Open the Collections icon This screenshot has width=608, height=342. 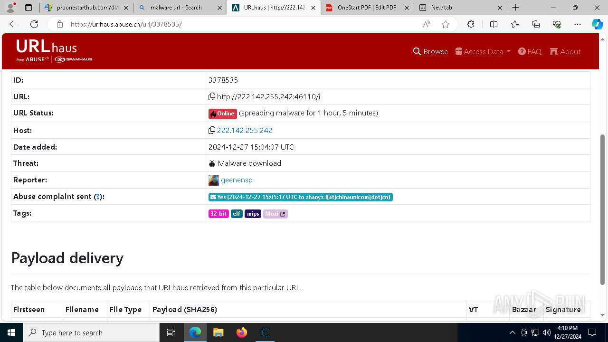click(536, 24)
